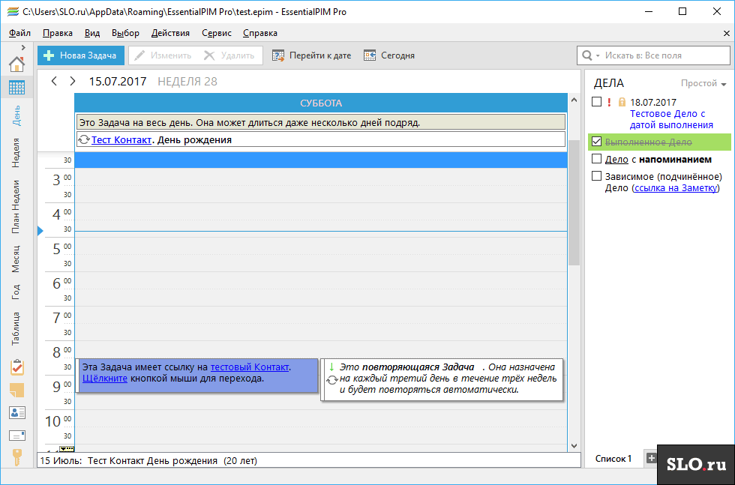Go to next day with right arrow
The image size is (735, 485).
[72, 81]
